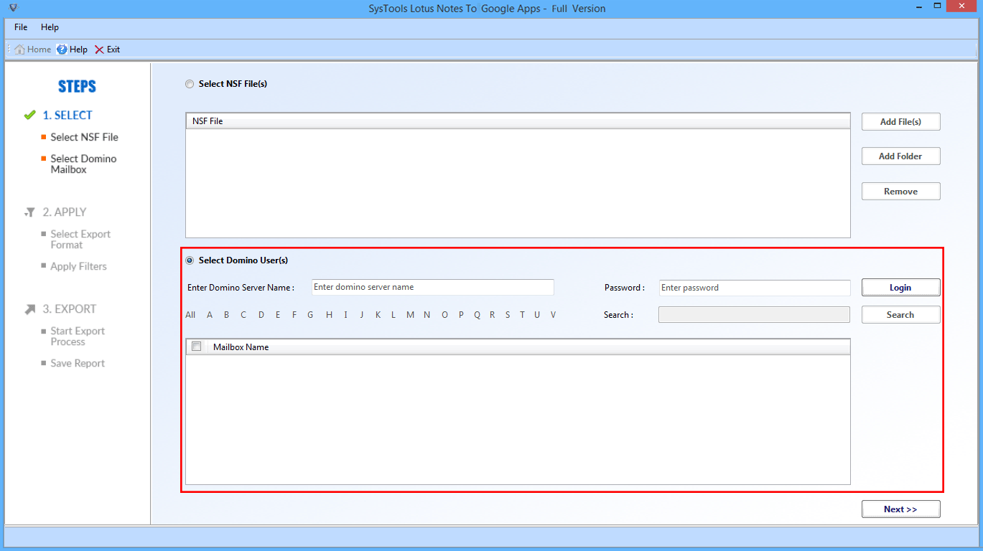Click the Search text field
983x551 pixels.
[754, 315]
